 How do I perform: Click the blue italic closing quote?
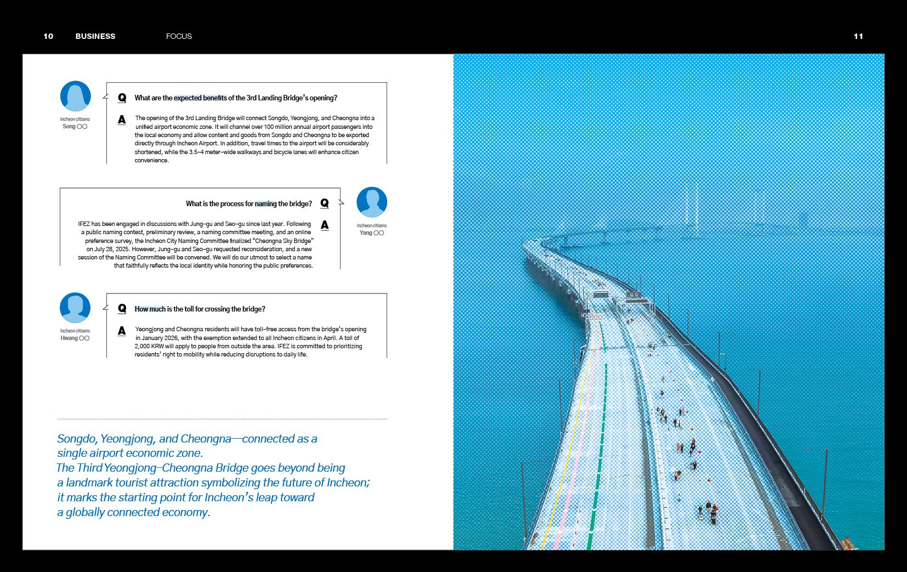click(x=213, y=475)
